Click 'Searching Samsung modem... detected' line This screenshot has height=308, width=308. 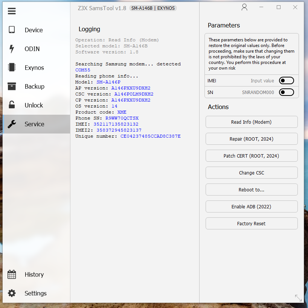[x=128, y=64]
